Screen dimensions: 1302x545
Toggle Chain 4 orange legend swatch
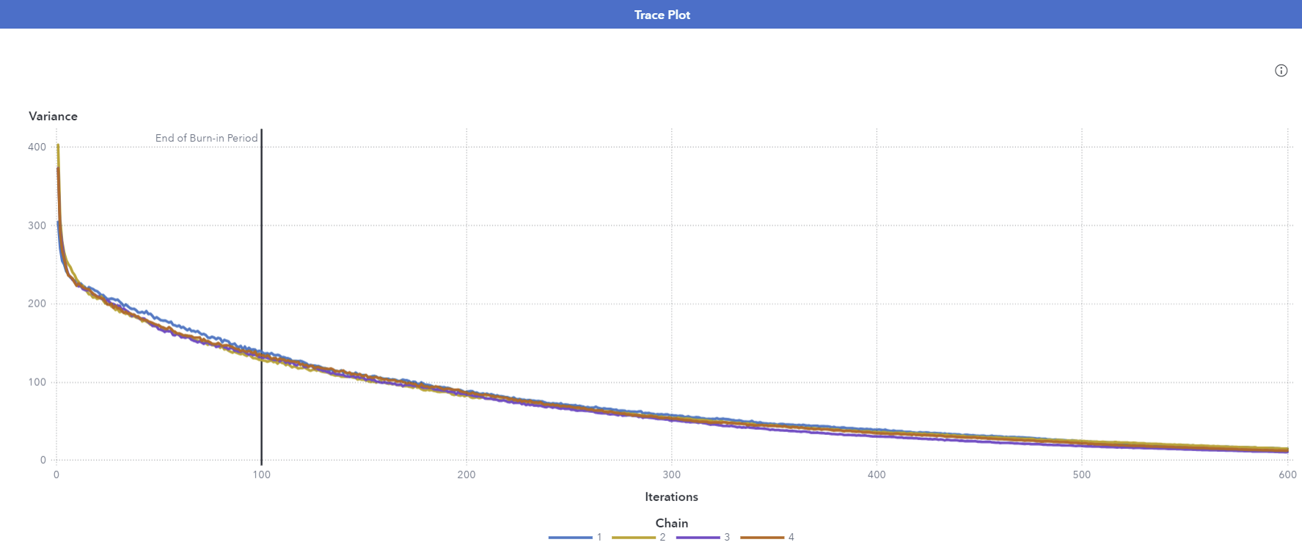click(762, 538)
